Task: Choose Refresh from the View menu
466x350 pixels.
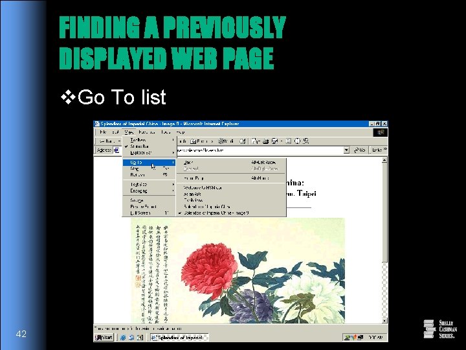Action: tap(150, 175)
